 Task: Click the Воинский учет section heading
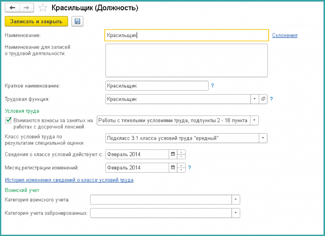coord(22,190)
